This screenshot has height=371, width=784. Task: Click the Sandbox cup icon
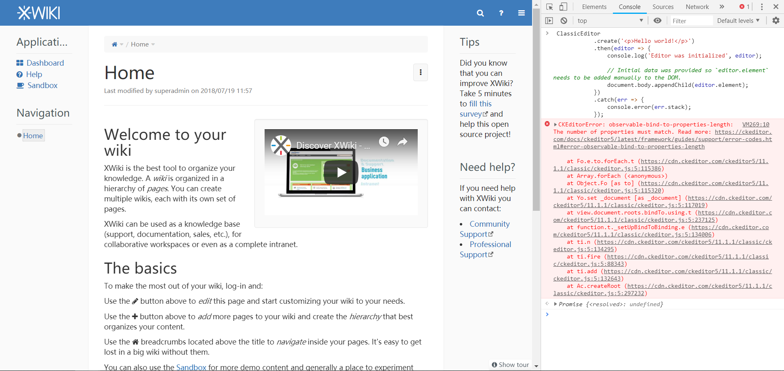pyautogui.click(x=20, y=85)
